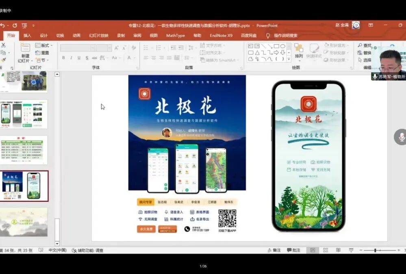Viewport: 406px width, 274px height.
Task: Click the Increase Font Size icon
Action: [x=117, y=48]
